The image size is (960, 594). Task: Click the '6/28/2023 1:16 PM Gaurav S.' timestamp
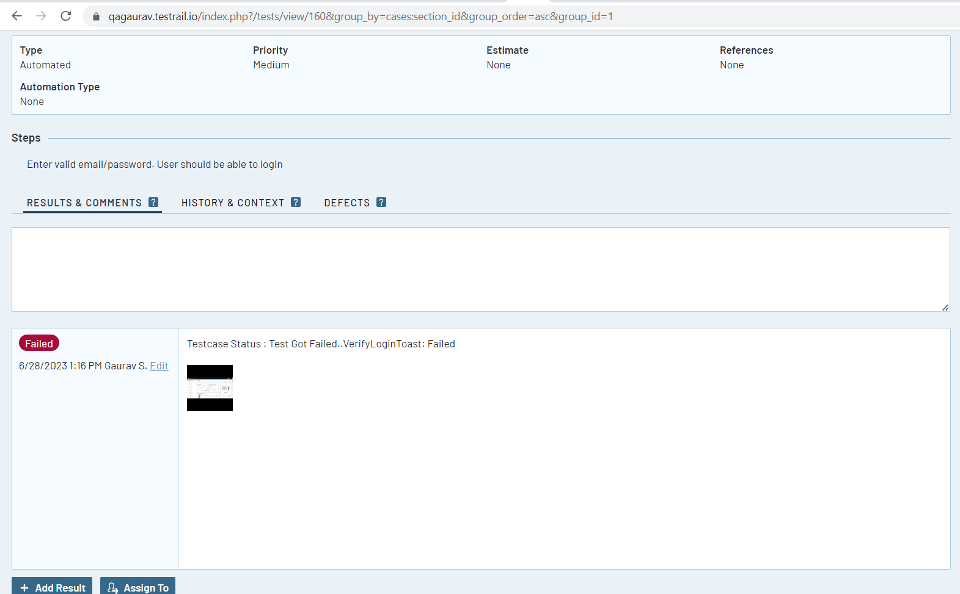pos(83,366)
